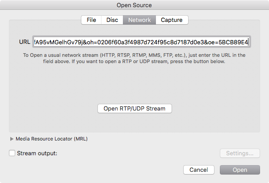Click the network stream help text
The width and height of the screenshot is (269, 183).
(x=134, y=58)
